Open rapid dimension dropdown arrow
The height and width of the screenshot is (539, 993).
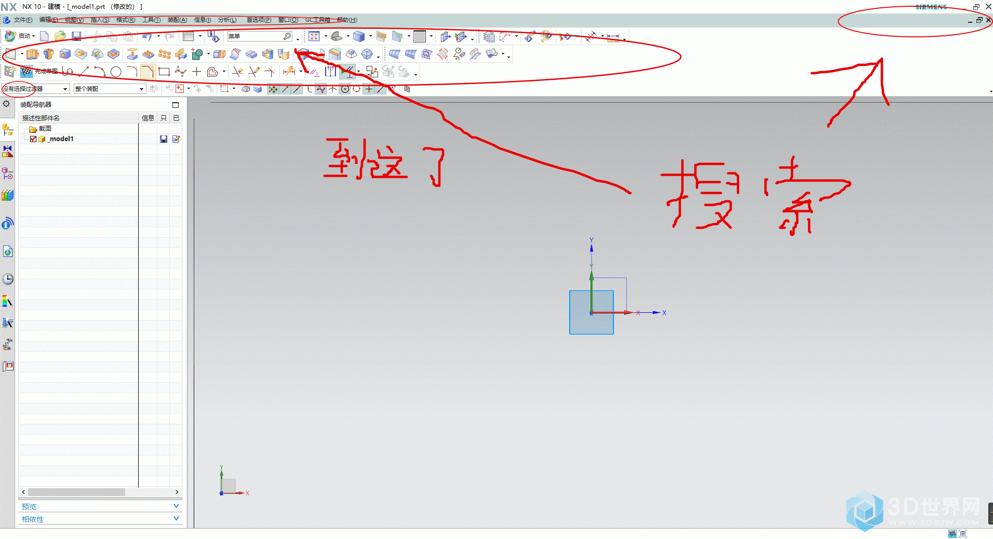click(x=301, y=72)
